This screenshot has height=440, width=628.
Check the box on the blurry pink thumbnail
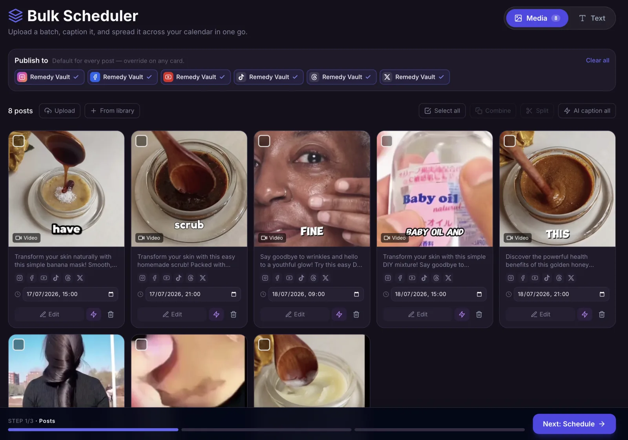141,345
